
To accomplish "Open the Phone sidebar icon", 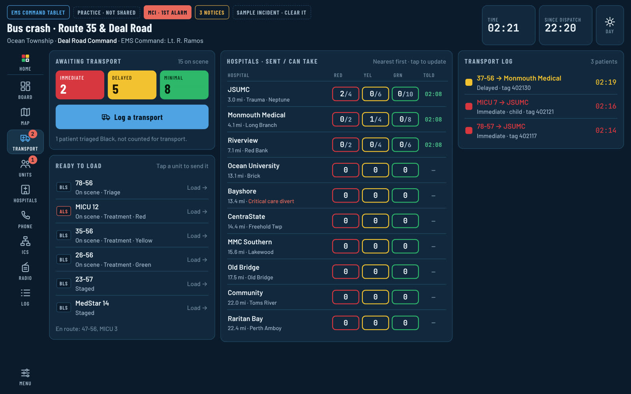I will pyautogui.click(x=25, y=219).
